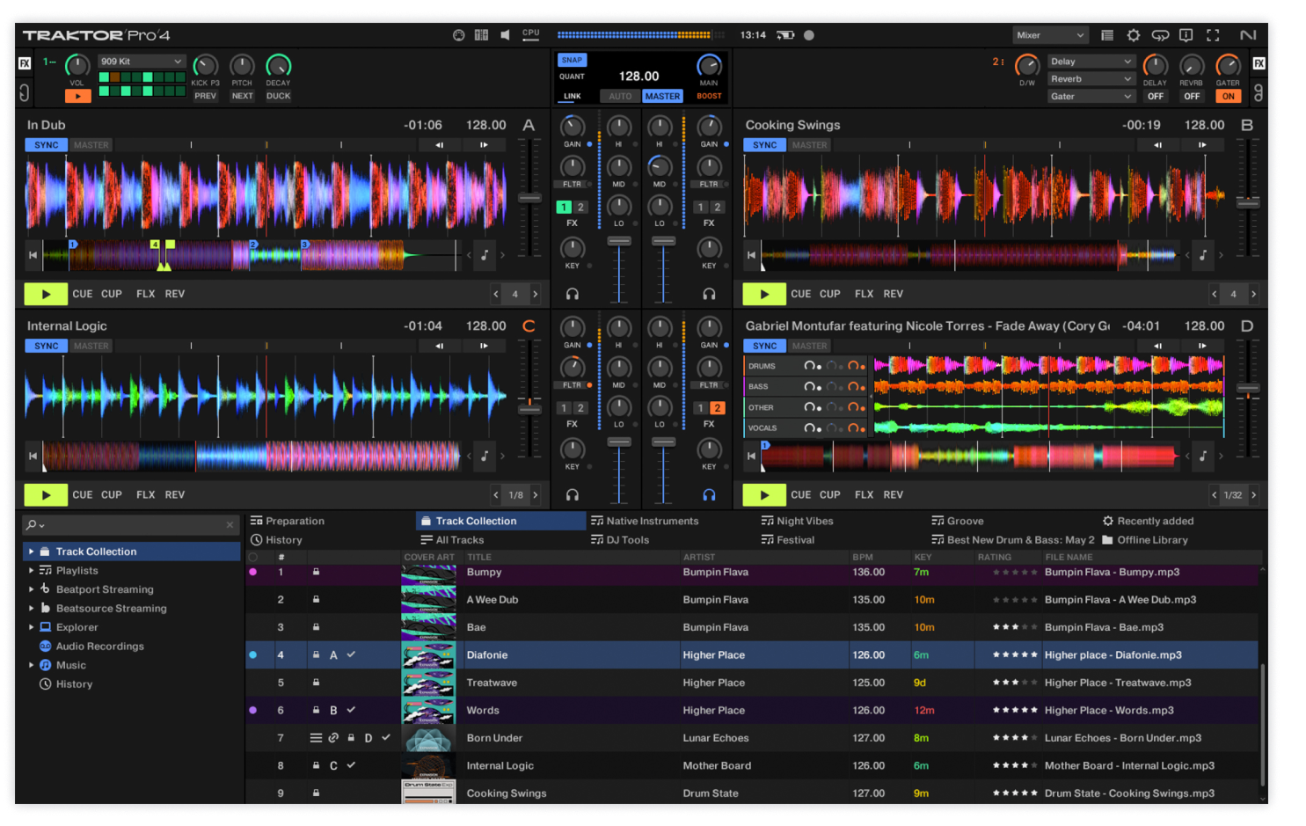The width and height of the screenshot is (1306, 826).
Task: Open the Delay effect dropdown
Action: click(1091, 62)
